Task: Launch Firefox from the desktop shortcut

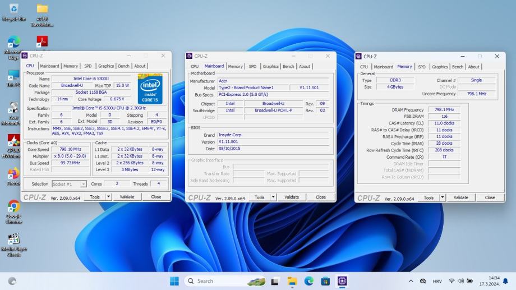Action: (x=13, y=174)
